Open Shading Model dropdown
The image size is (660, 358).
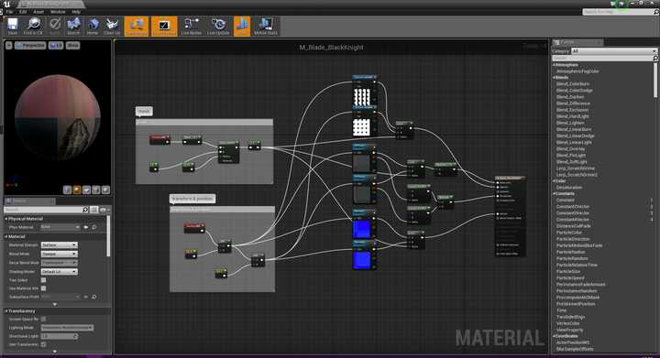click(60, 271)
